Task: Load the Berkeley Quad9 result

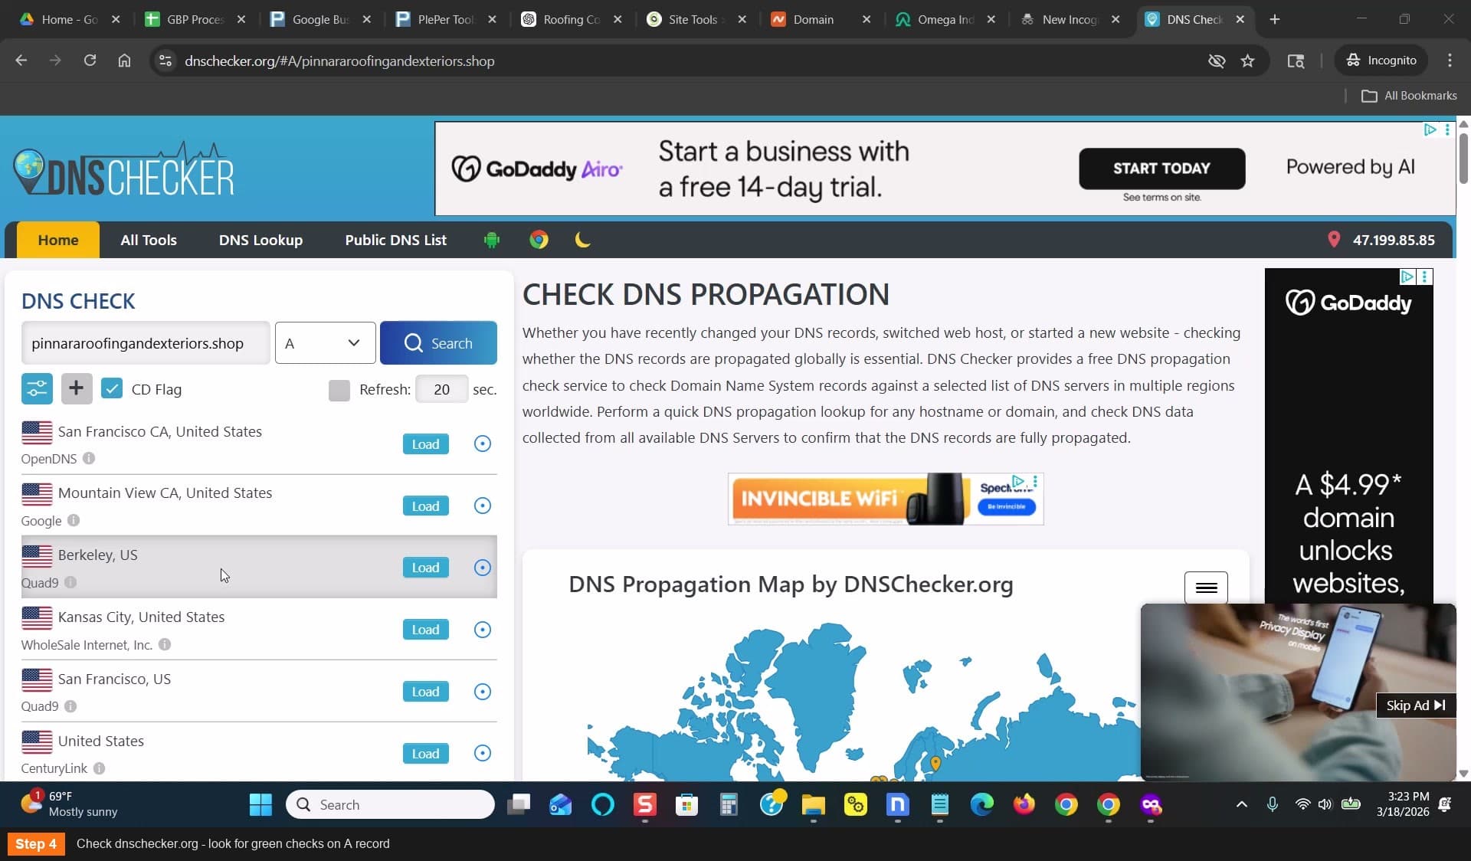Action: (426, 568)
